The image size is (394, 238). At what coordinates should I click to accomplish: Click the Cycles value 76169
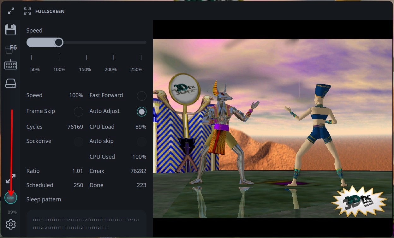tap(75, 127)
